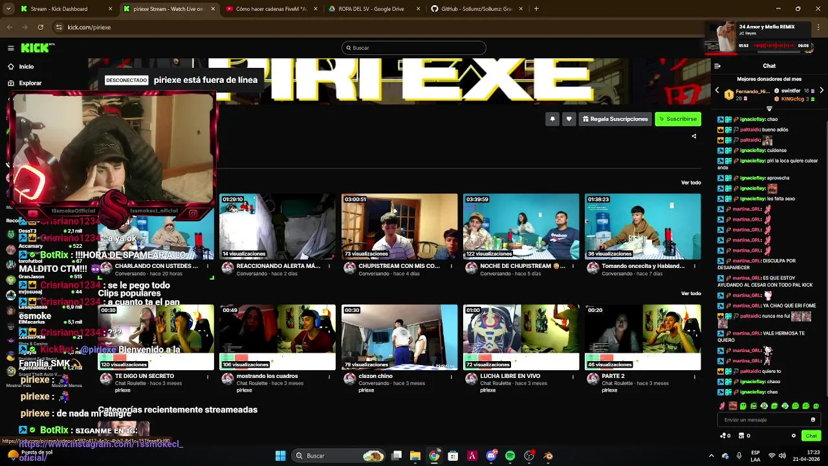Switch to ROPA DEL SV Google Drive tab

(376, 9)
